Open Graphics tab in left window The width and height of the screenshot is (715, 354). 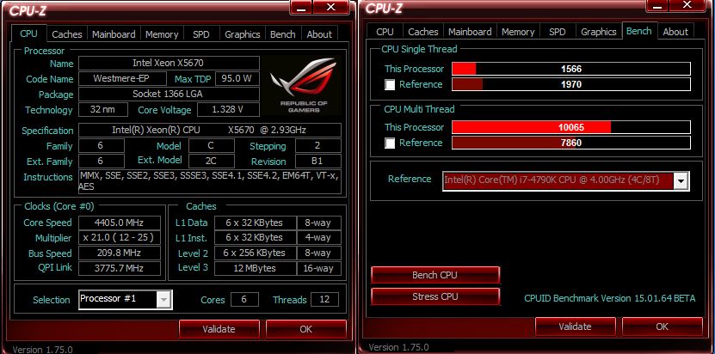[x=242, y=34]
